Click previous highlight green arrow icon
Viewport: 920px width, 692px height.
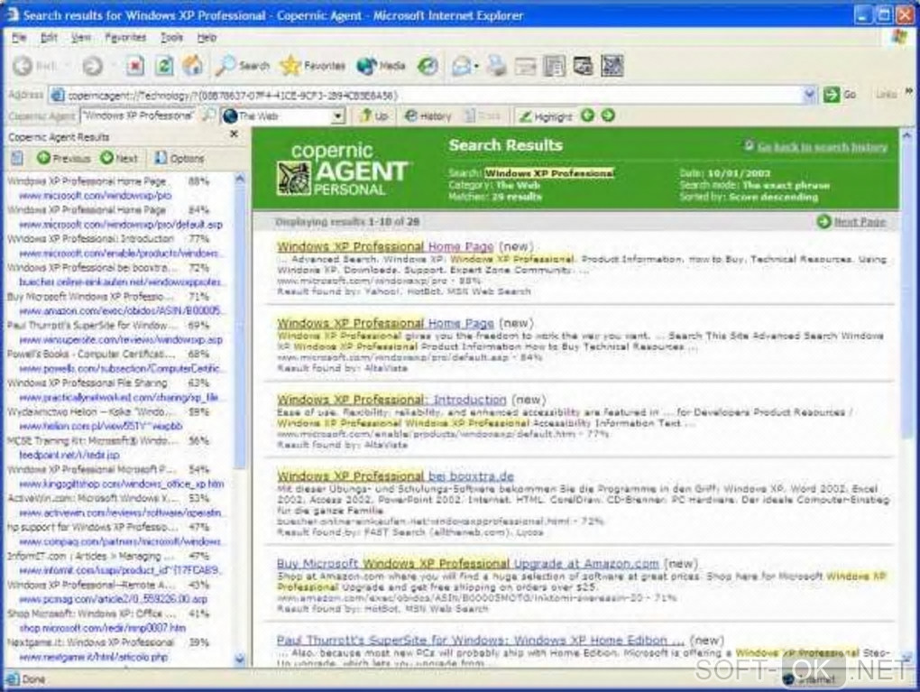tap(587, 115)
